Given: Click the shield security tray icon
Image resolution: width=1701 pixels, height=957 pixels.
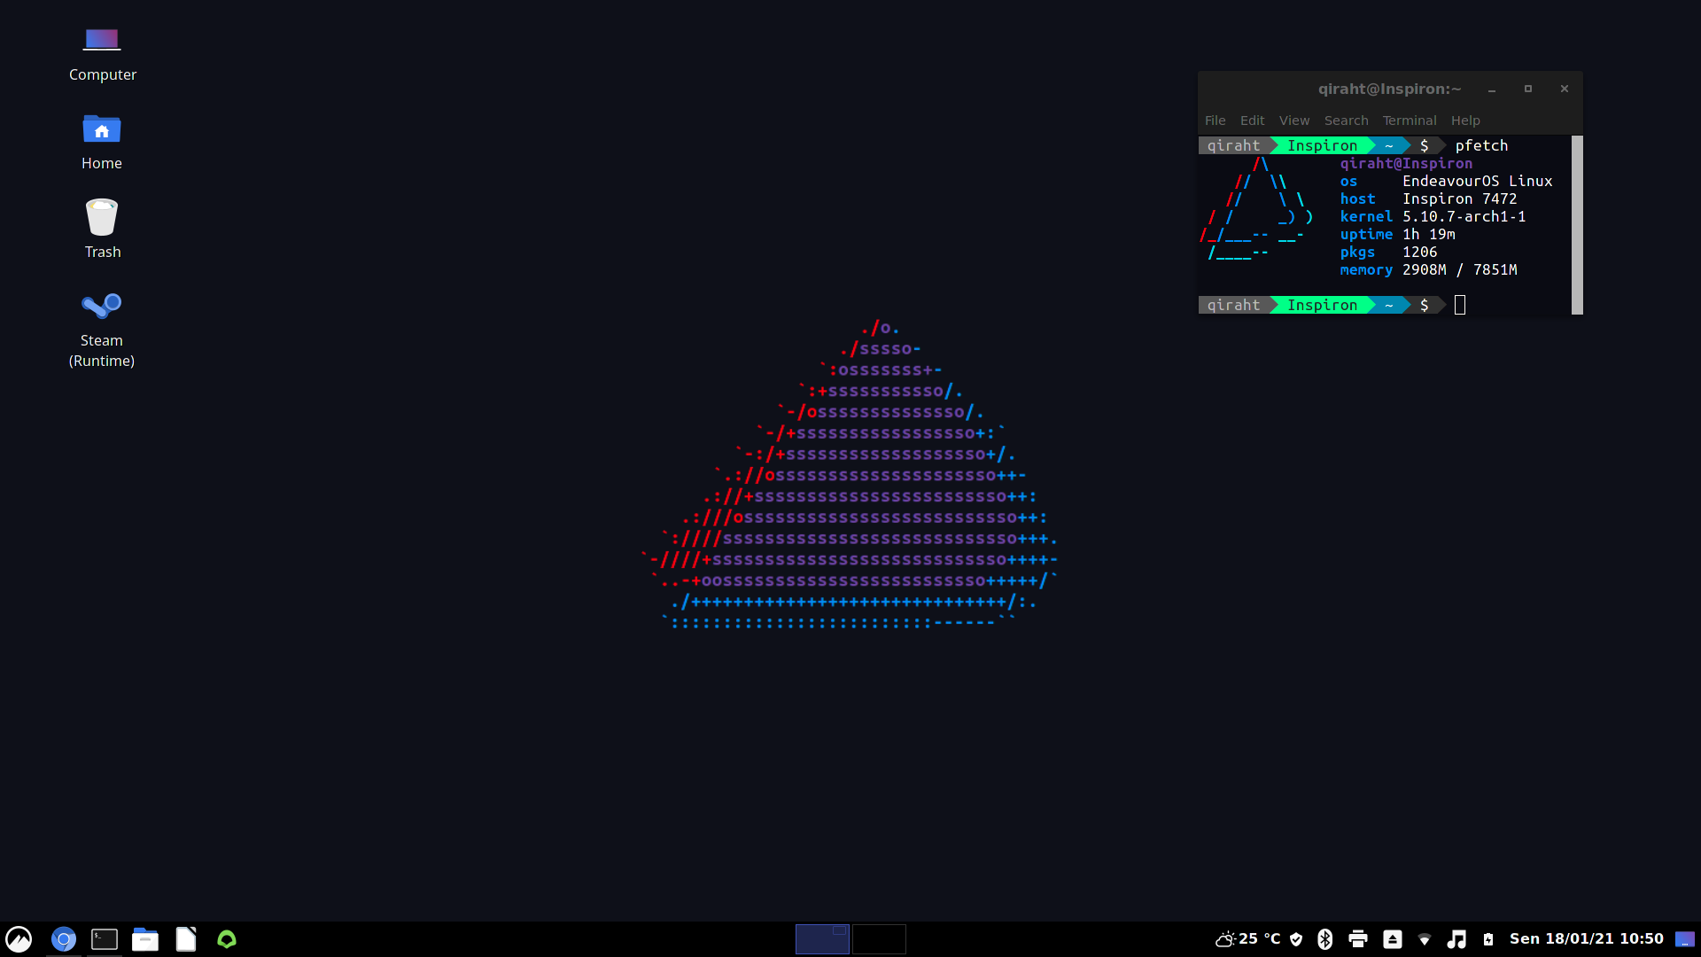Looking at the screenshot, I should [x=1296, y=939].
